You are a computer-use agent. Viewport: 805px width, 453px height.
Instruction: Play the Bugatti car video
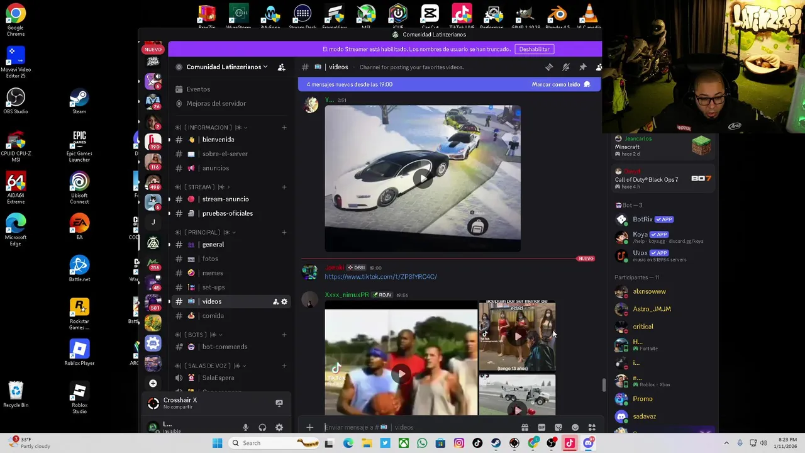point(423,179)
